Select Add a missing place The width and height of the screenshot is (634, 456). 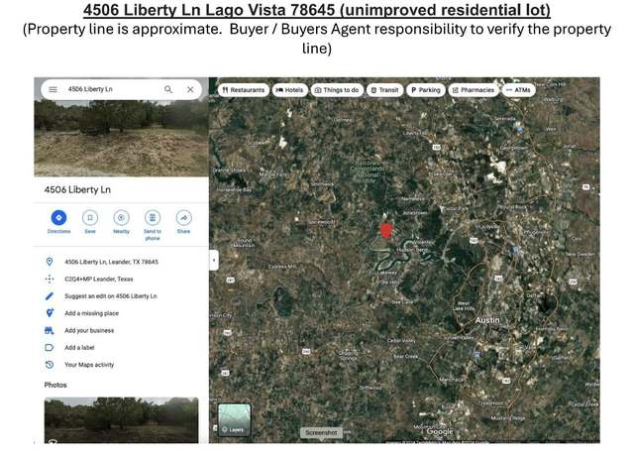pos(92,313)
